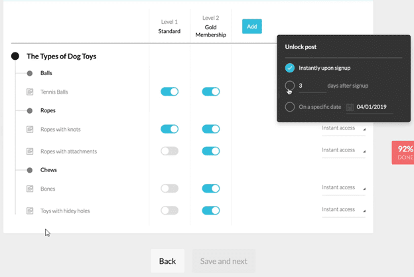Select the Chews module label
Viewport: 414px width, 277px height.
(x=48, y=170)
